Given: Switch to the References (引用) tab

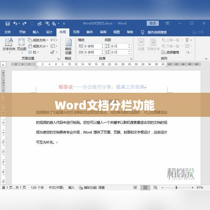Looking at the screenshot, I should coord(76,32).
